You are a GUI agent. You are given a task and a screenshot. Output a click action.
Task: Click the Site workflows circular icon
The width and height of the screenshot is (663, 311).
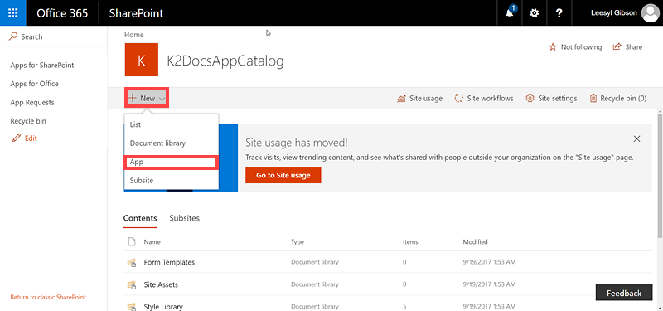click(459, 98)
